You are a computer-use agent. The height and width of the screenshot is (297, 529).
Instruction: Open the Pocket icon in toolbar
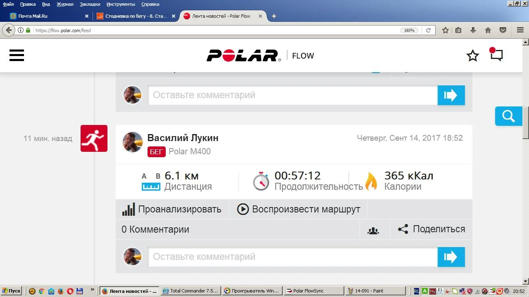point(503,30)
